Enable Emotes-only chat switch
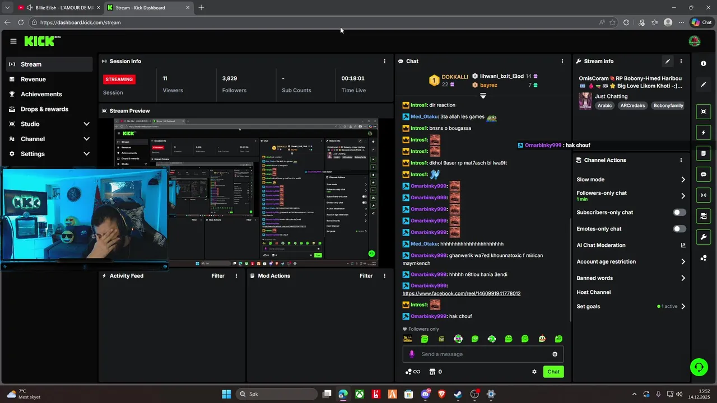The height and width of the screenshot is (403, 717). pyautogui.click(x=679, y=228)
